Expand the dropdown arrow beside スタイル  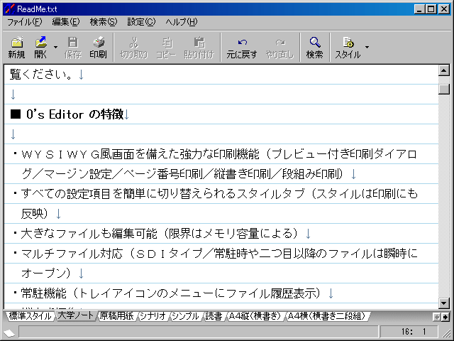(x=367, y=47)
